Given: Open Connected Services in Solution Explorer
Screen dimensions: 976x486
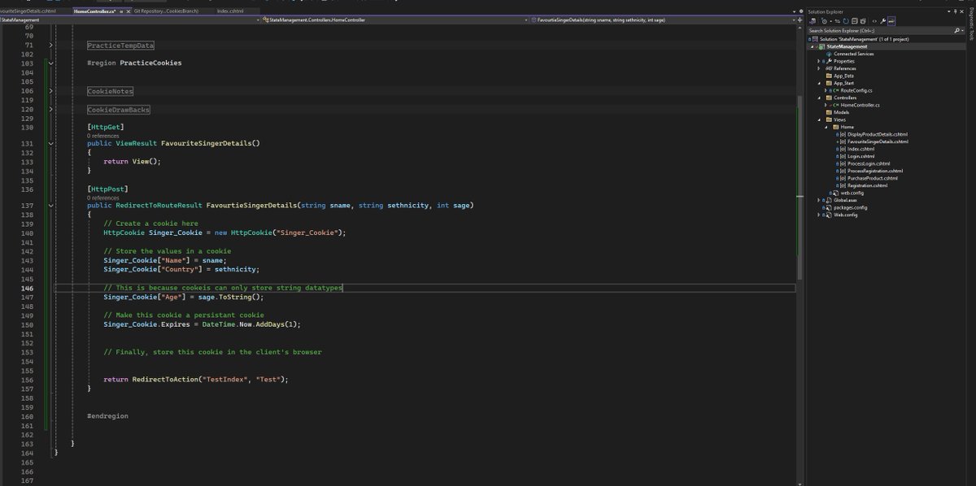Looking at the screenshot, I should pyautogui.click(x=854, y=54).
